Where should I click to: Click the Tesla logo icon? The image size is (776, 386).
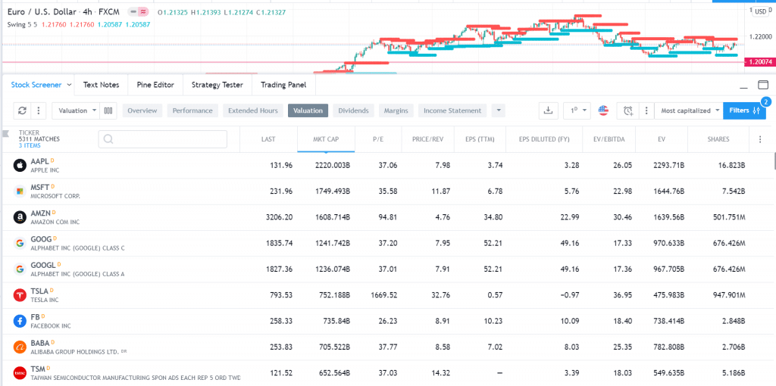19,295
